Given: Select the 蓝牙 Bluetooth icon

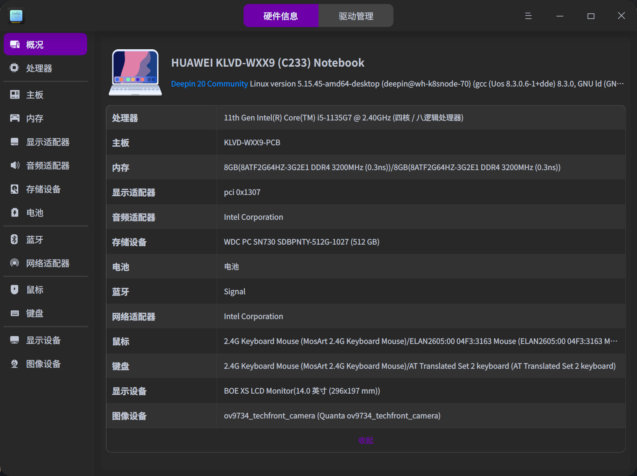Looking at the screenshot, I should click(x=15, y=239).
